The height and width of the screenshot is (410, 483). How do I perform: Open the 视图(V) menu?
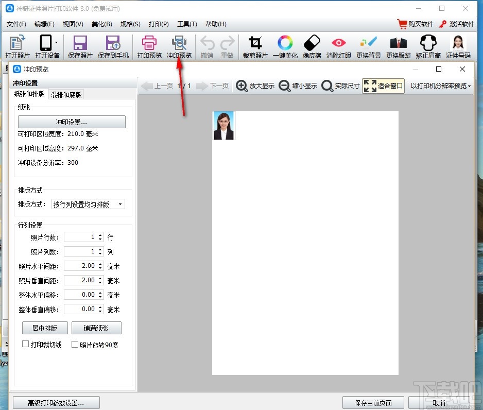[73, 24]
